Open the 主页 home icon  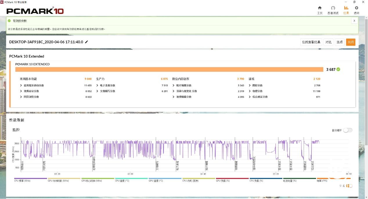point(320,8)
